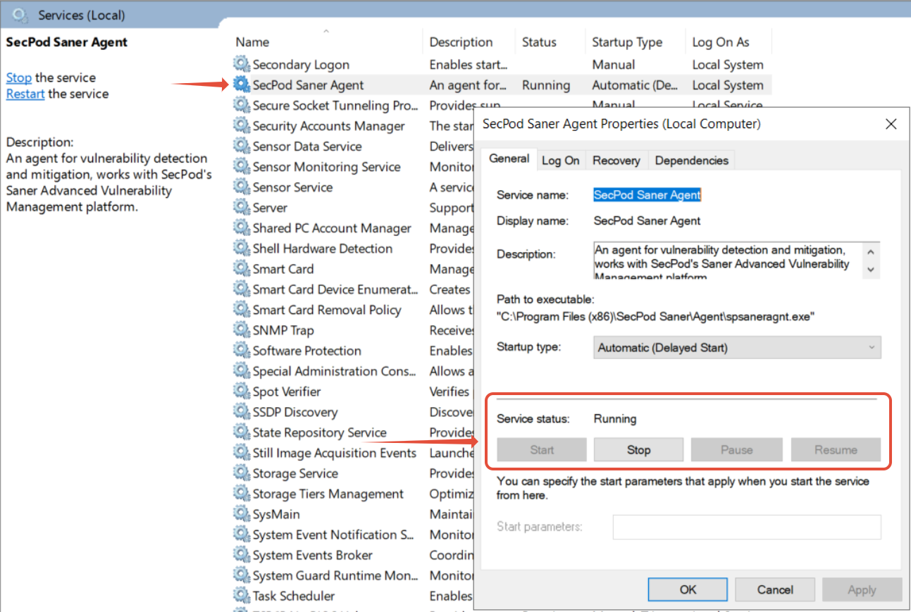Click the gear icon beside Sensor Monitoring Service

[x=242, y=167]
